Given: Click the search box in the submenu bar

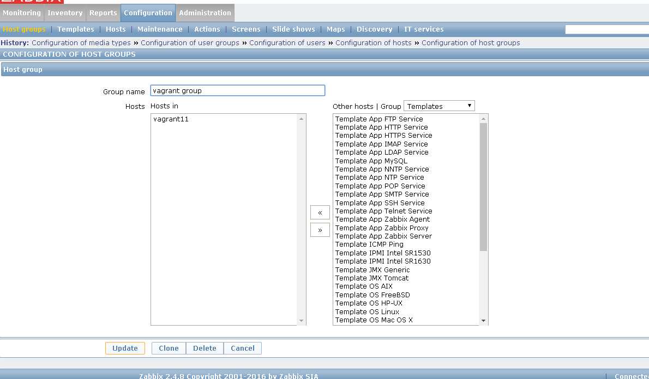Looking at the screenshot, I should pyautogui.click(x=607, y=29).
